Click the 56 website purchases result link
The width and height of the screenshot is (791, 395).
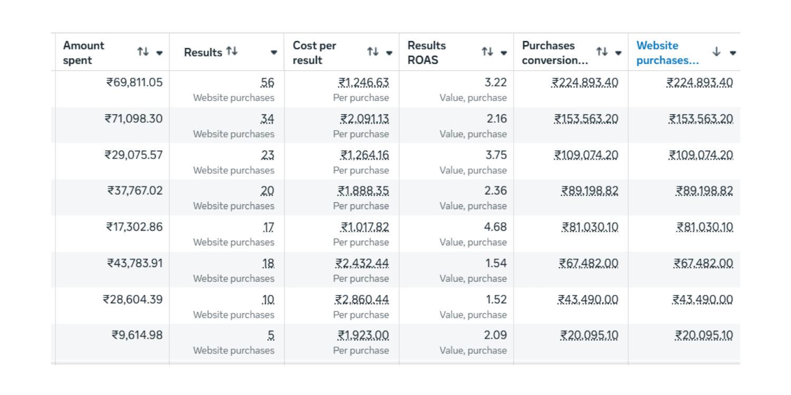pos(267,83)
